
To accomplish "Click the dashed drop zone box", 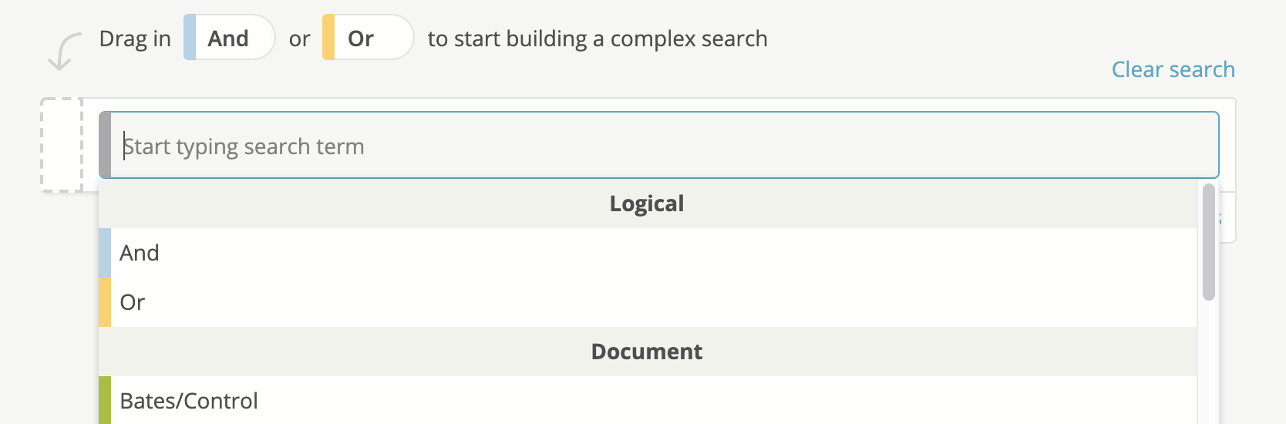I will coord(62,145).
